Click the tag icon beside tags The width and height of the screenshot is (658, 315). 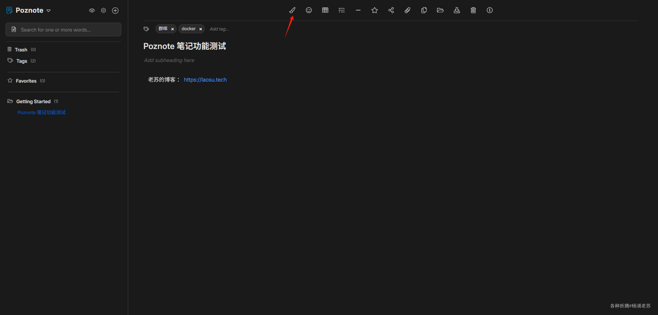tap(146, 29)
